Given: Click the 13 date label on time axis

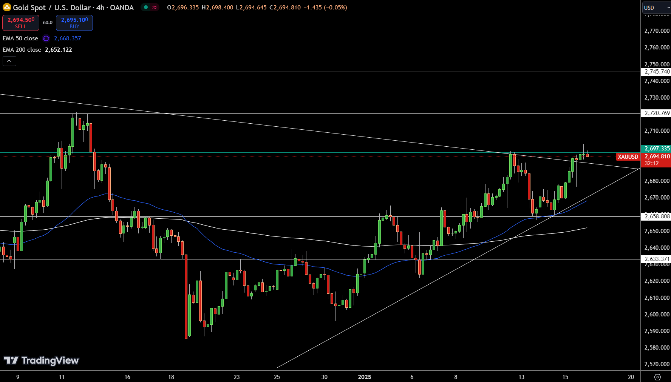Looking at the screenshot, I should [x=521, y=377].
